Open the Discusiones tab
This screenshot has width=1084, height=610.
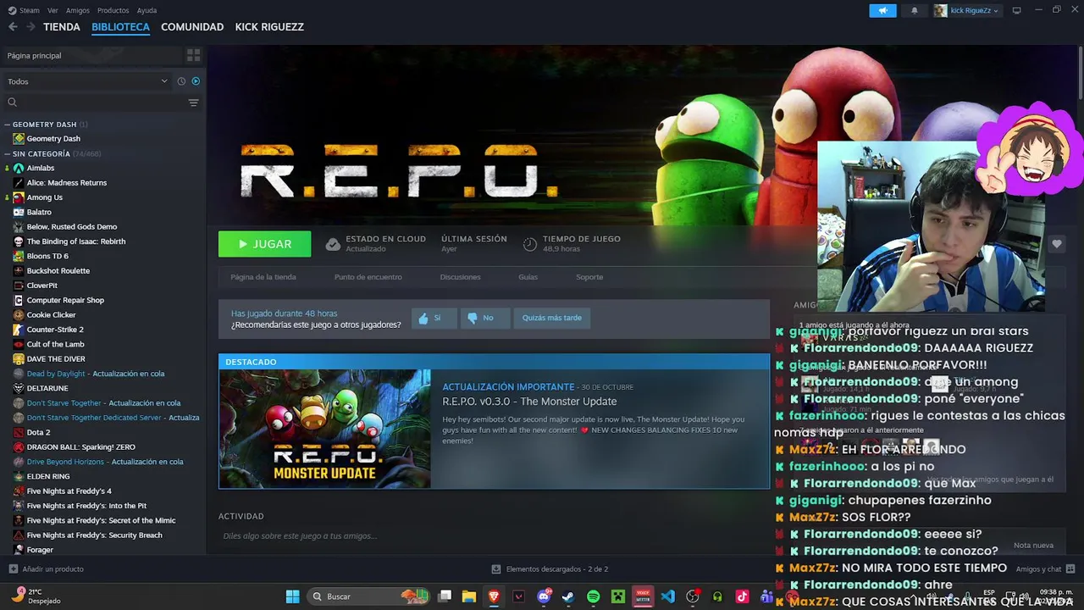[x=460, y=277]
